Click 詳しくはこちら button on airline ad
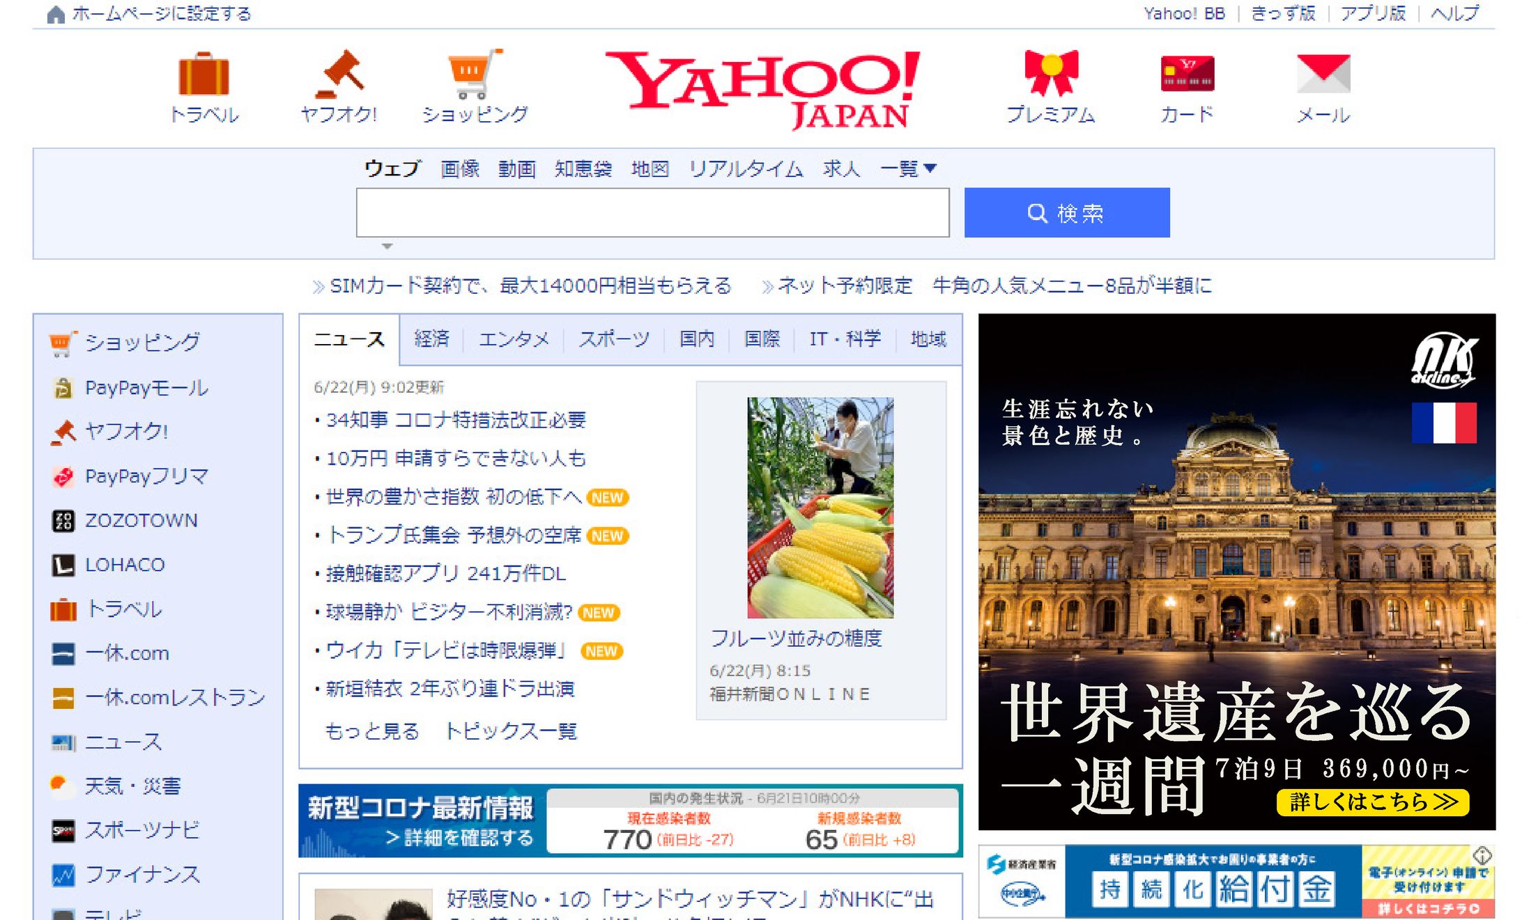 pos(1372,802)
